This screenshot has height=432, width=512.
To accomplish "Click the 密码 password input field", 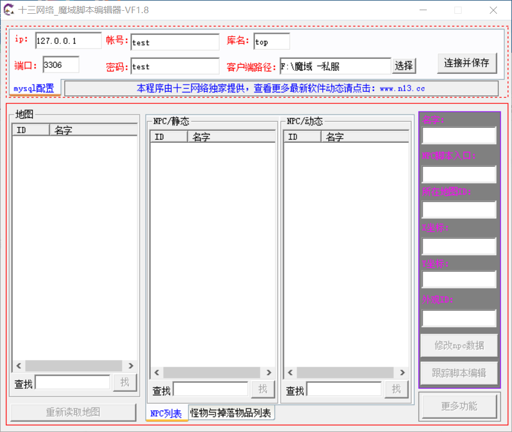I will [x=175, y=66].
